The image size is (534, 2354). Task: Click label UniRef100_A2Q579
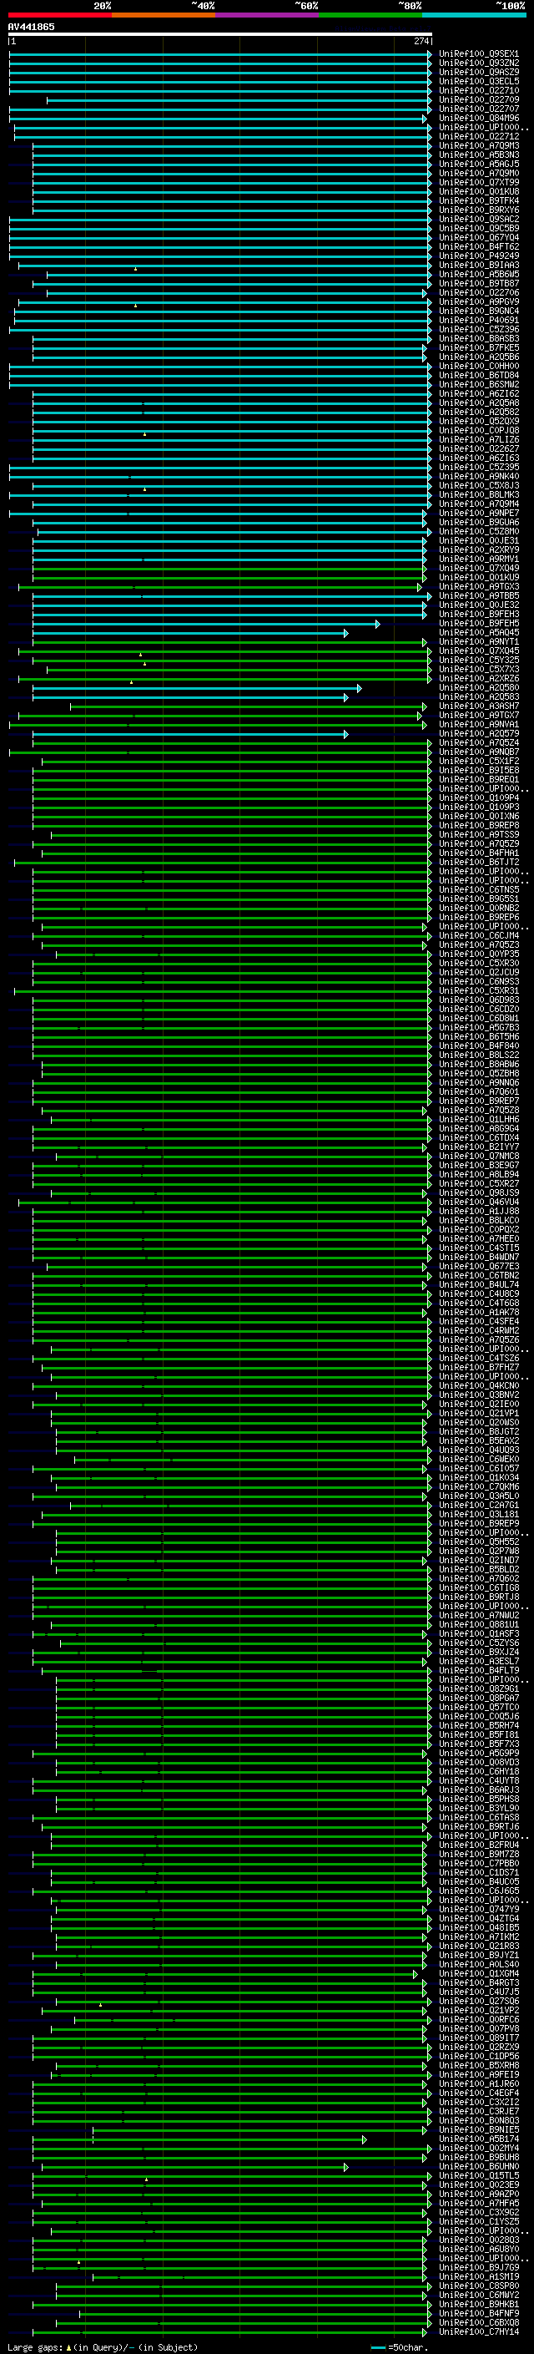coord(478,734)
